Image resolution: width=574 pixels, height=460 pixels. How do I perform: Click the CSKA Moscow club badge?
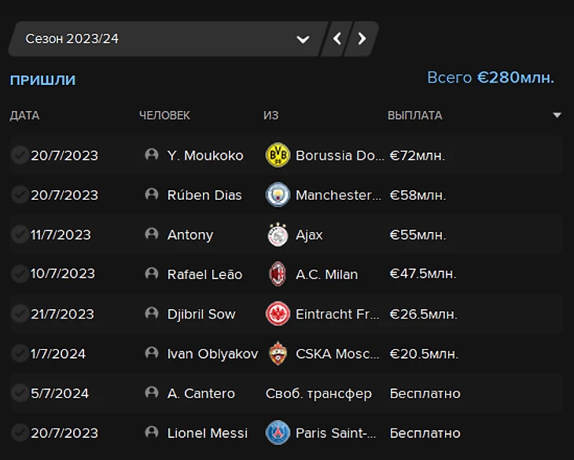[278, 354]
